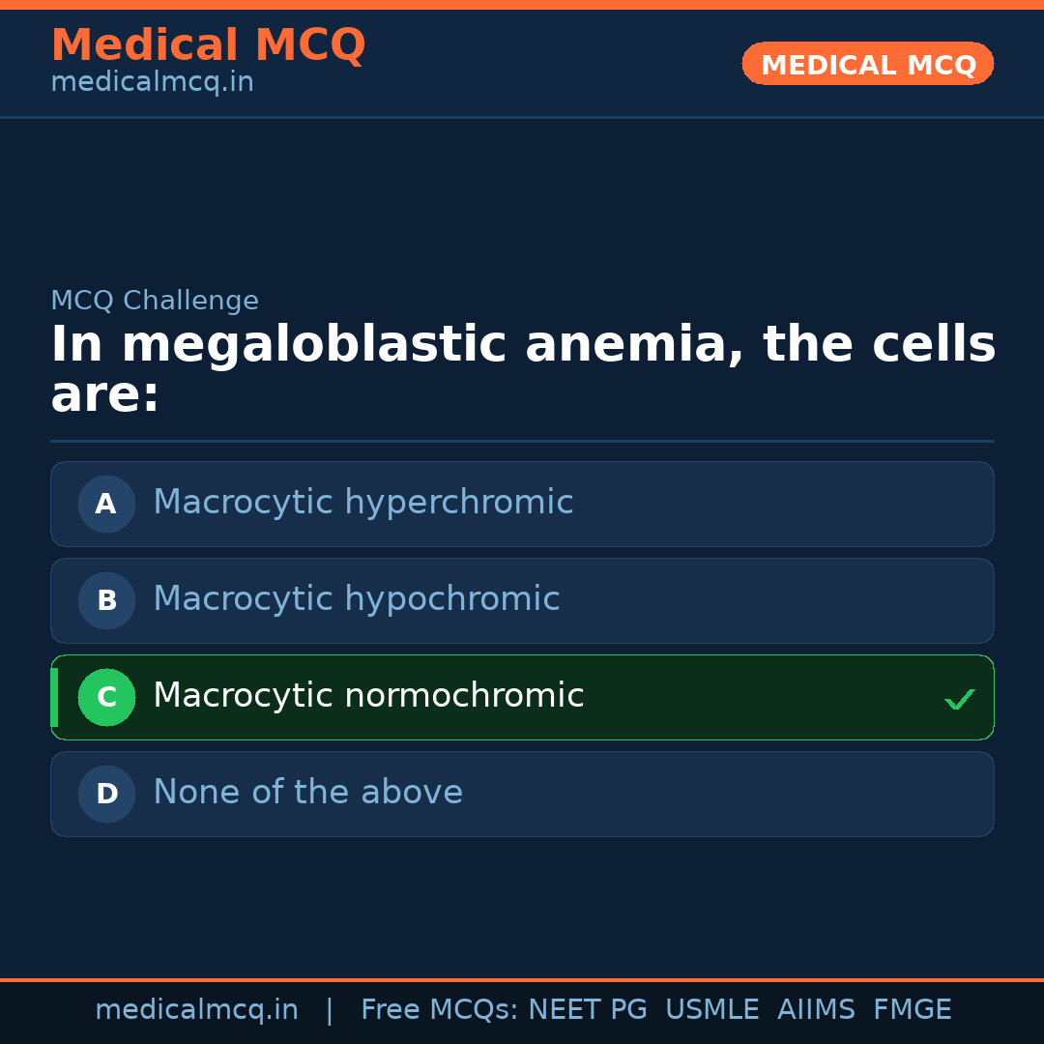Click the MCQ Challenge label
Viewport: 1044px width, 1044px height.
click(x=155, y=302)
